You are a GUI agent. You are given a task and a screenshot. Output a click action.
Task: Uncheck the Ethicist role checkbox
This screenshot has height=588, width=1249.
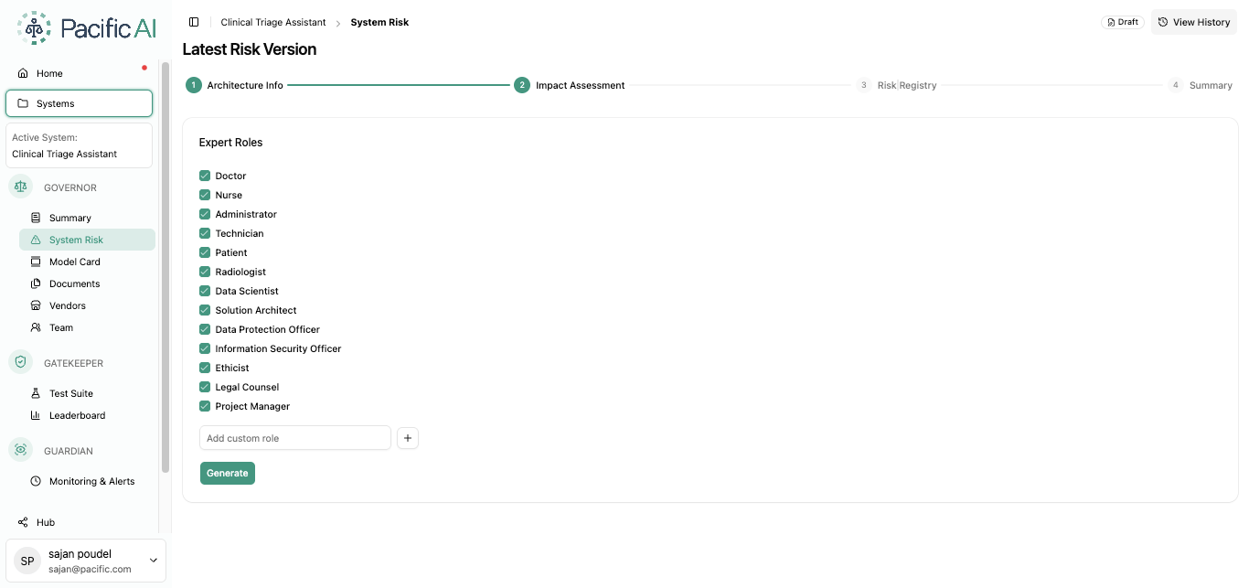pyautogui.click(x=205, y=368)
